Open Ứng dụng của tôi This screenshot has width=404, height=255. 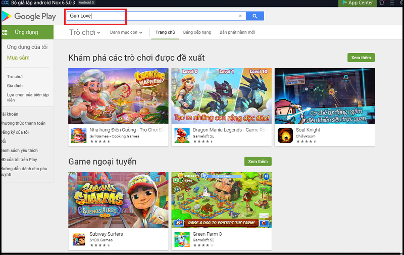[x=27, y=47]
